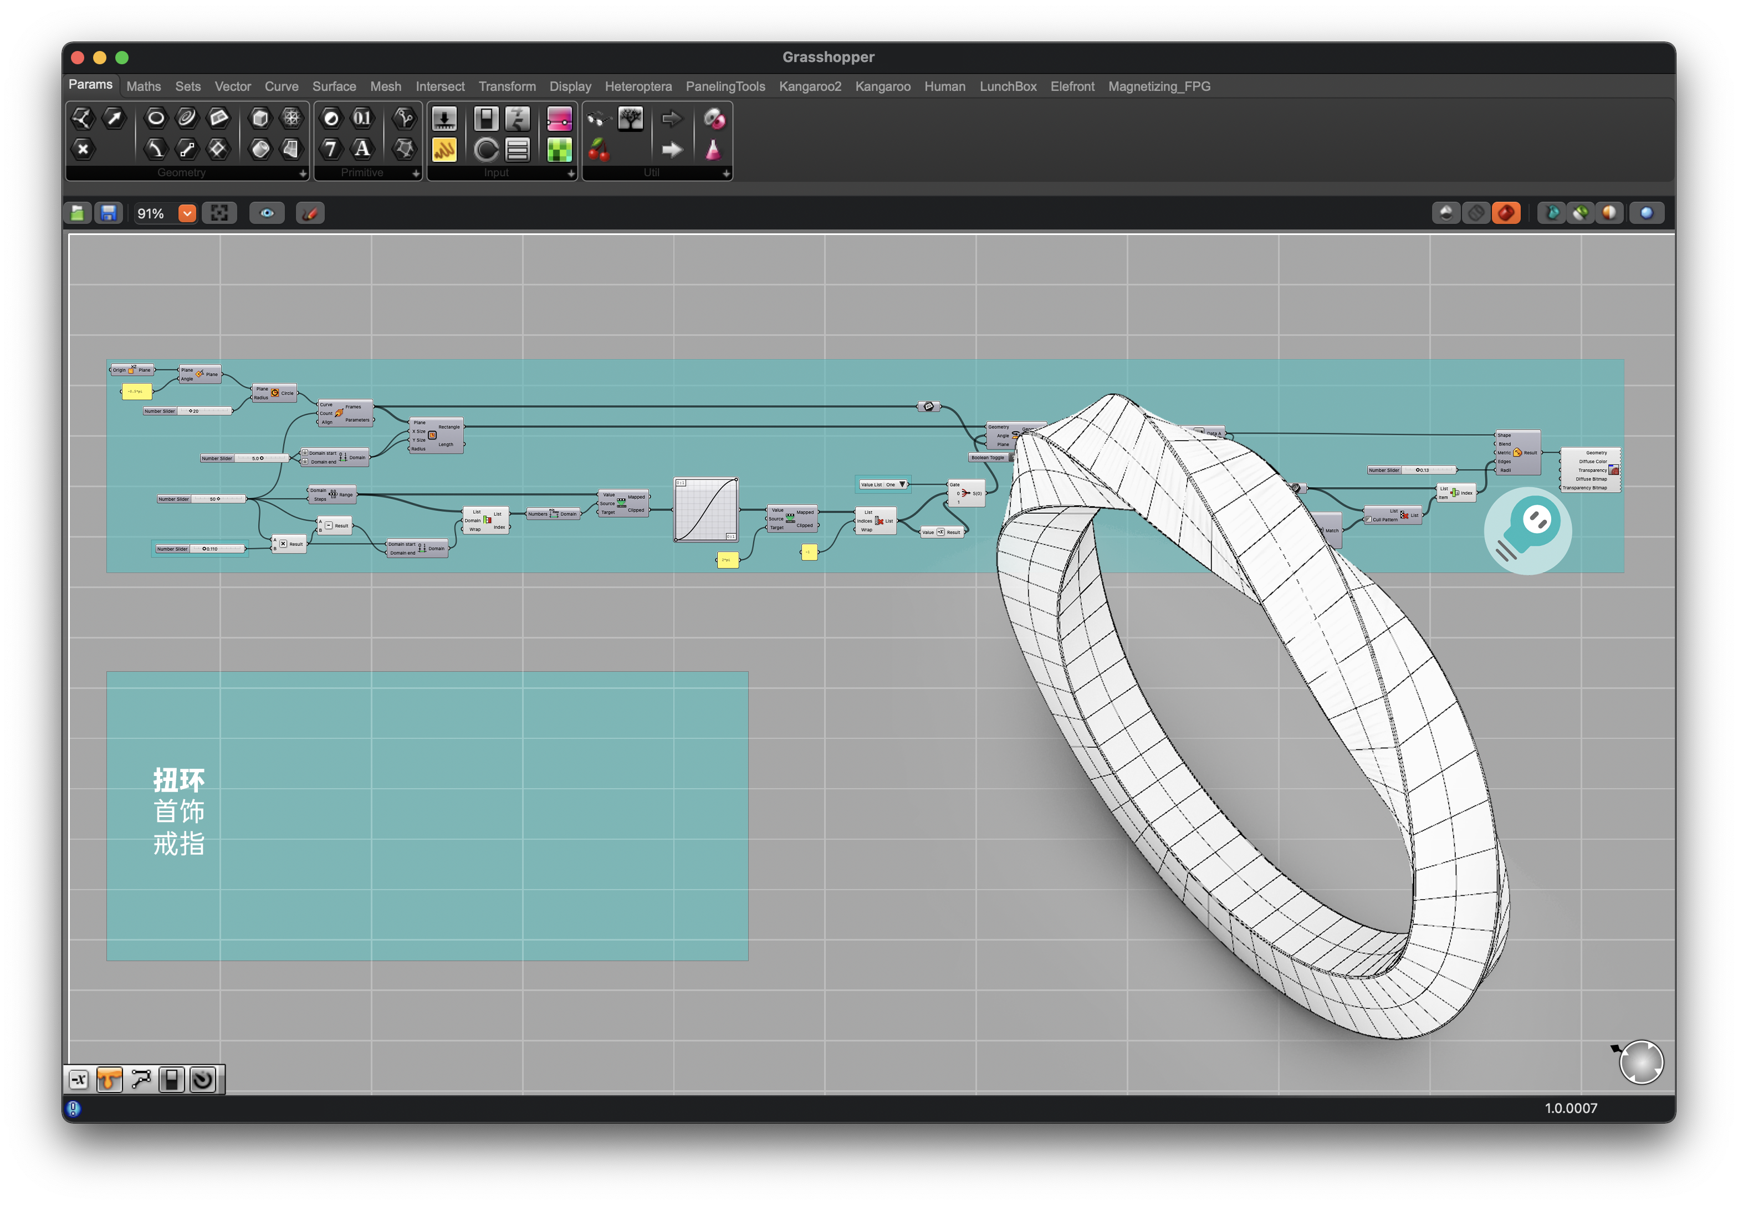
Task: Open the Surface tab
Action: coord(334,87)
